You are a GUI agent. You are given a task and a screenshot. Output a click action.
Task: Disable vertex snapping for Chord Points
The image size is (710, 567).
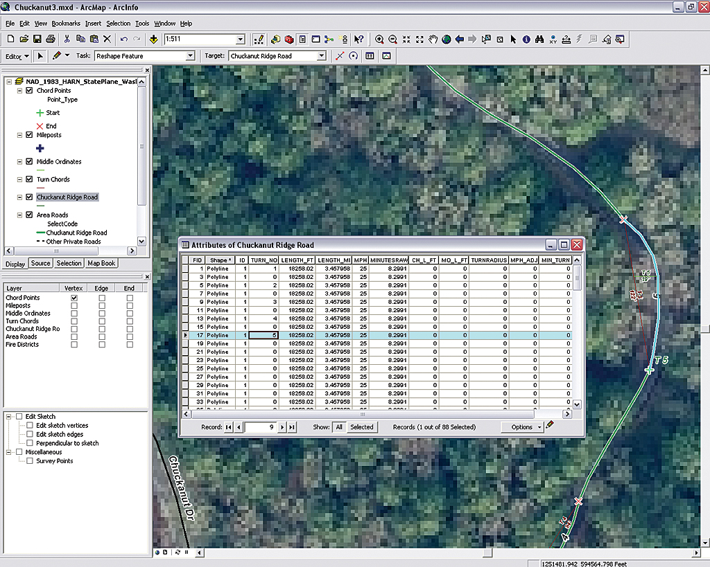pyautogui.click(x=74, y=298)
